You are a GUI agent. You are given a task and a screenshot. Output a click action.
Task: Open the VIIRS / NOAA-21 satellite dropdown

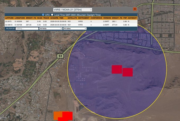(73, 10)
